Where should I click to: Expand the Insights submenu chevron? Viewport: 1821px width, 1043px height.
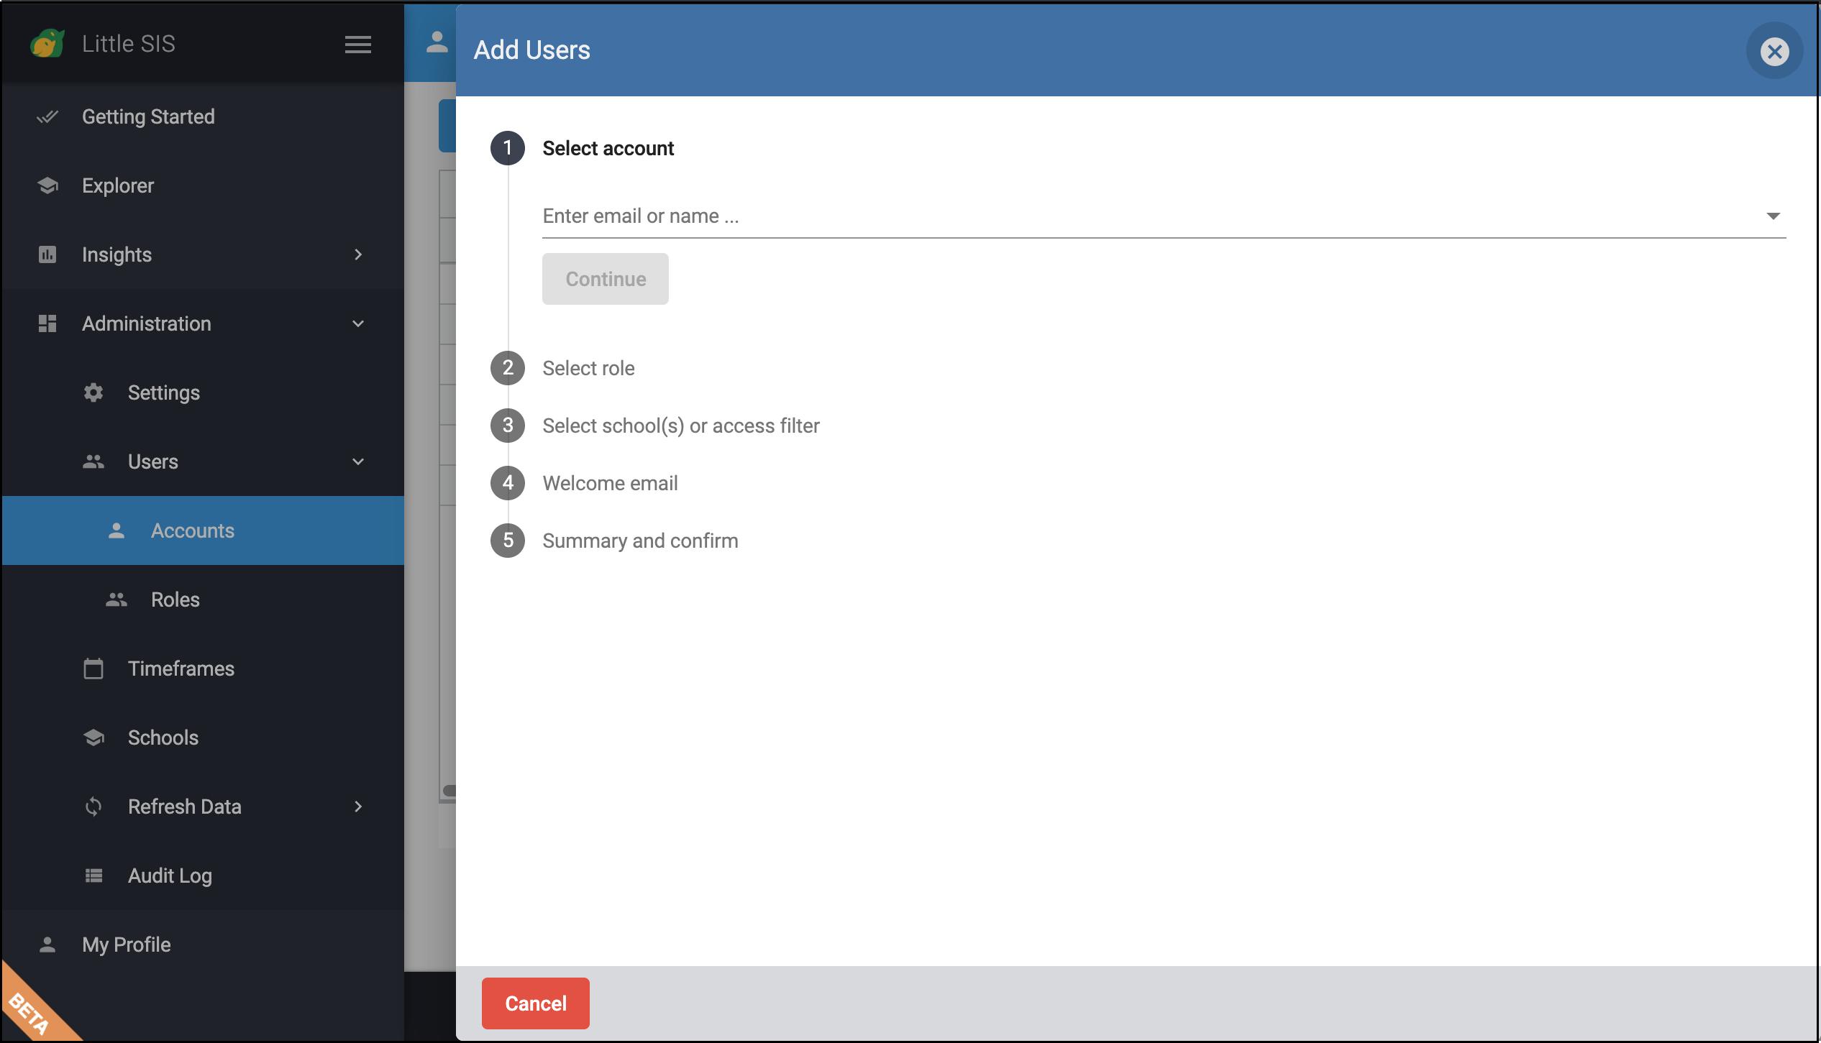click(358, 254)
